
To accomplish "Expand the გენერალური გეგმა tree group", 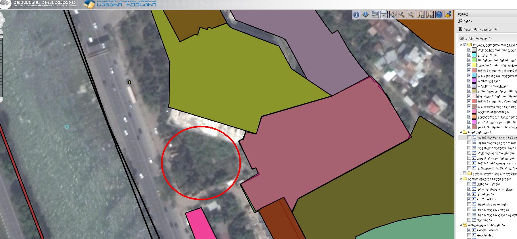I will click(x=461, y=173).
